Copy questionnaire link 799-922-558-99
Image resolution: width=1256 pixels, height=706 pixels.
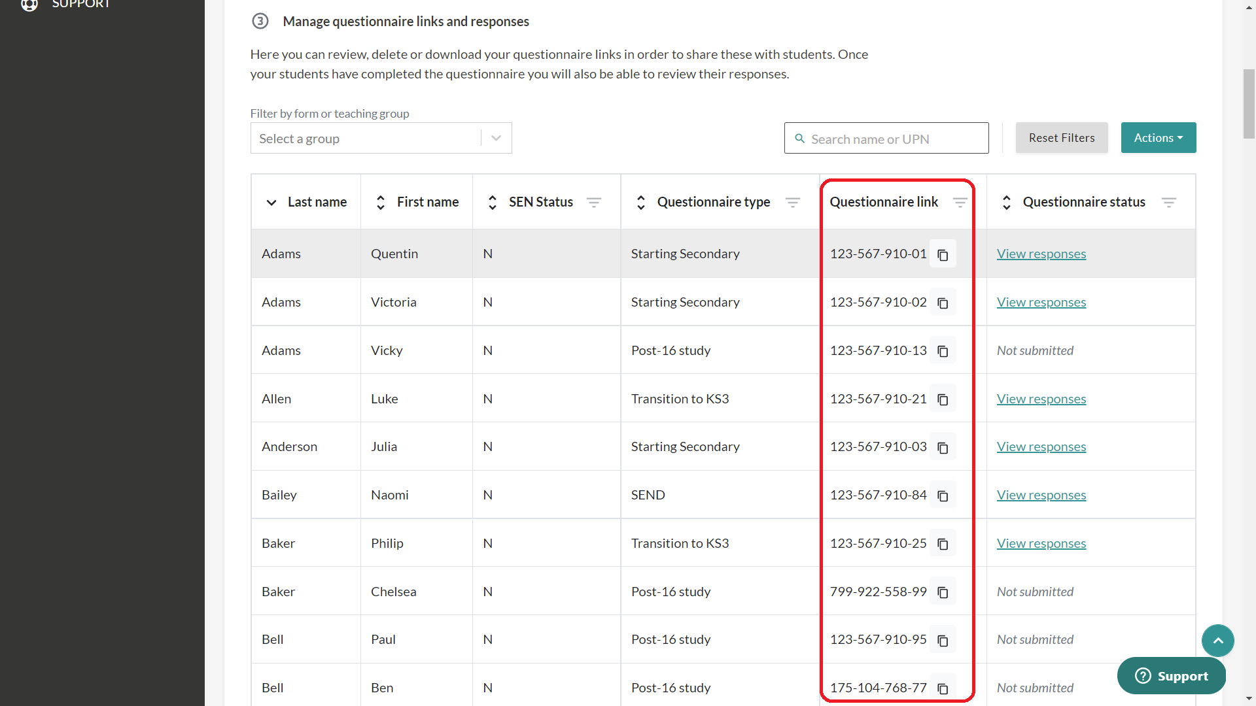[x=943, y=592]
